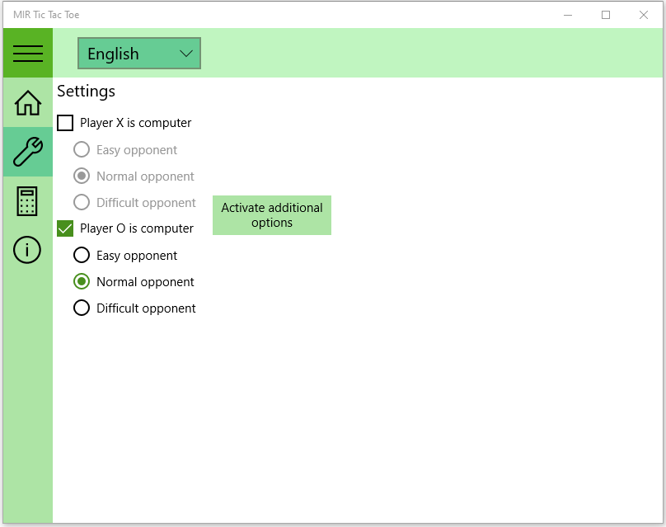Click the greyed Normal opponent option under Player X
The height and width of the screenshot is (527, 666).
[81, 176]
